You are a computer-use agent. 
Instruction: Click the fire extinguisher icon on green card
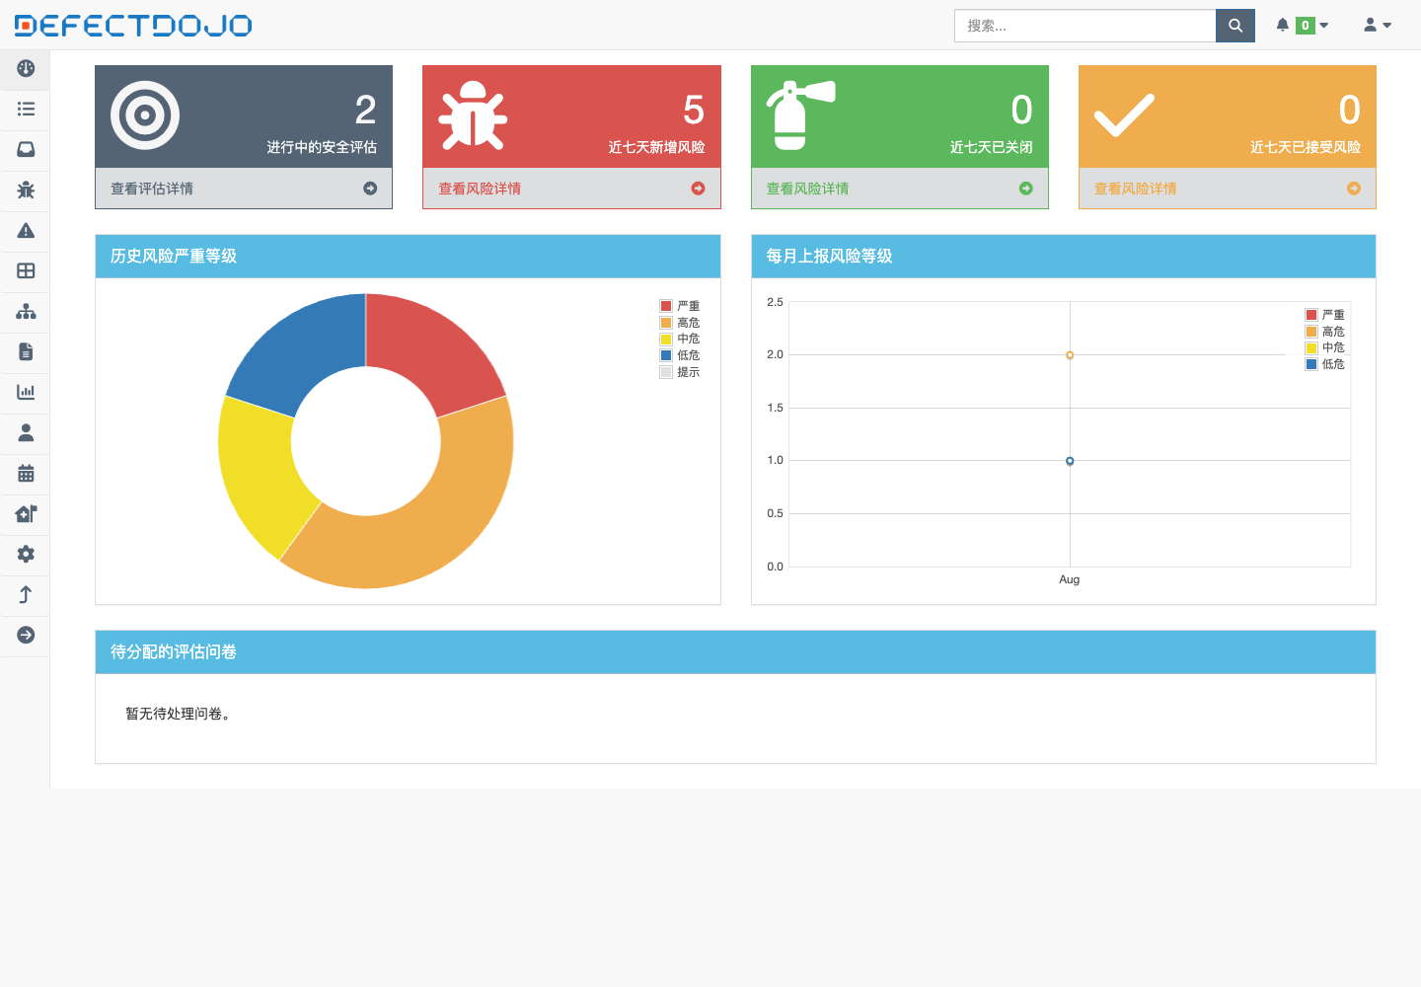(800, 115)
